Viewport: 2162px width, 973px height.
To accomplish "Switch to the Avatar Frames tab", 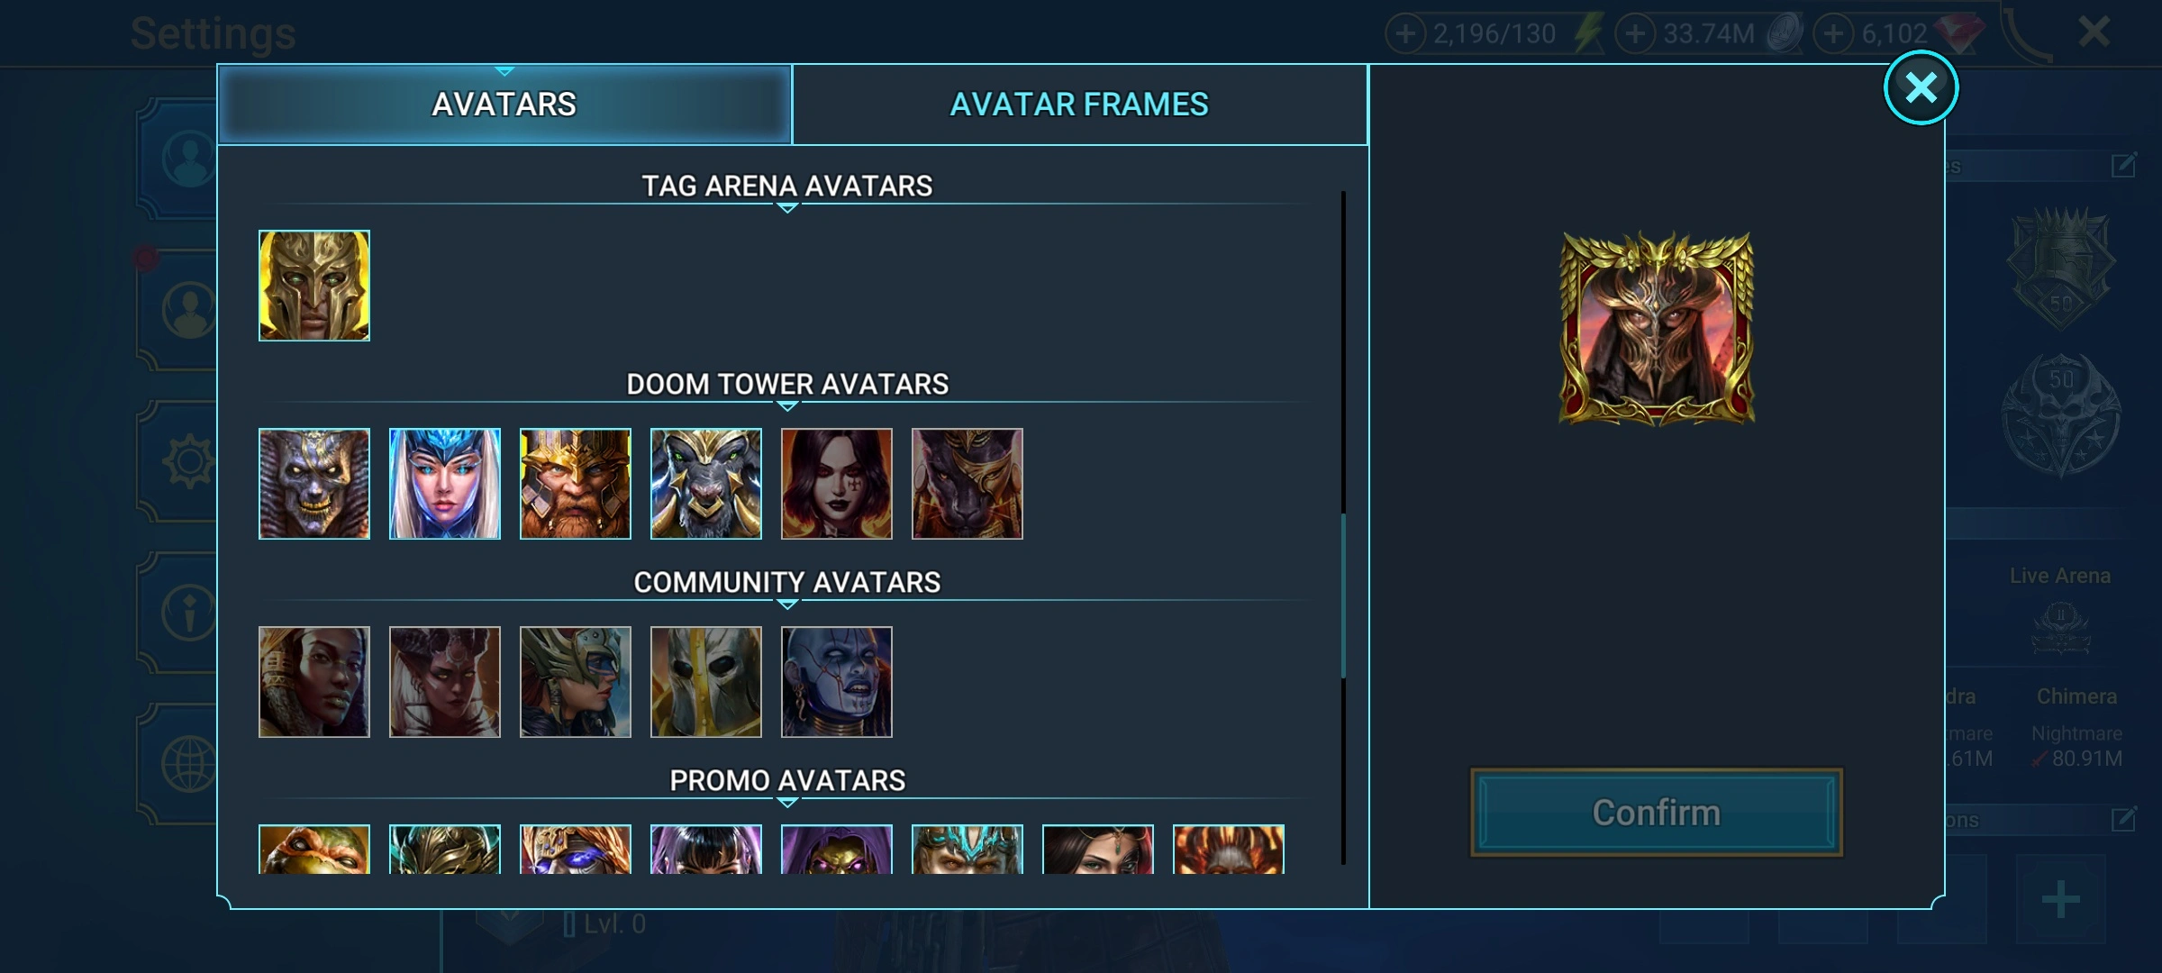I will coord(1079,105).
